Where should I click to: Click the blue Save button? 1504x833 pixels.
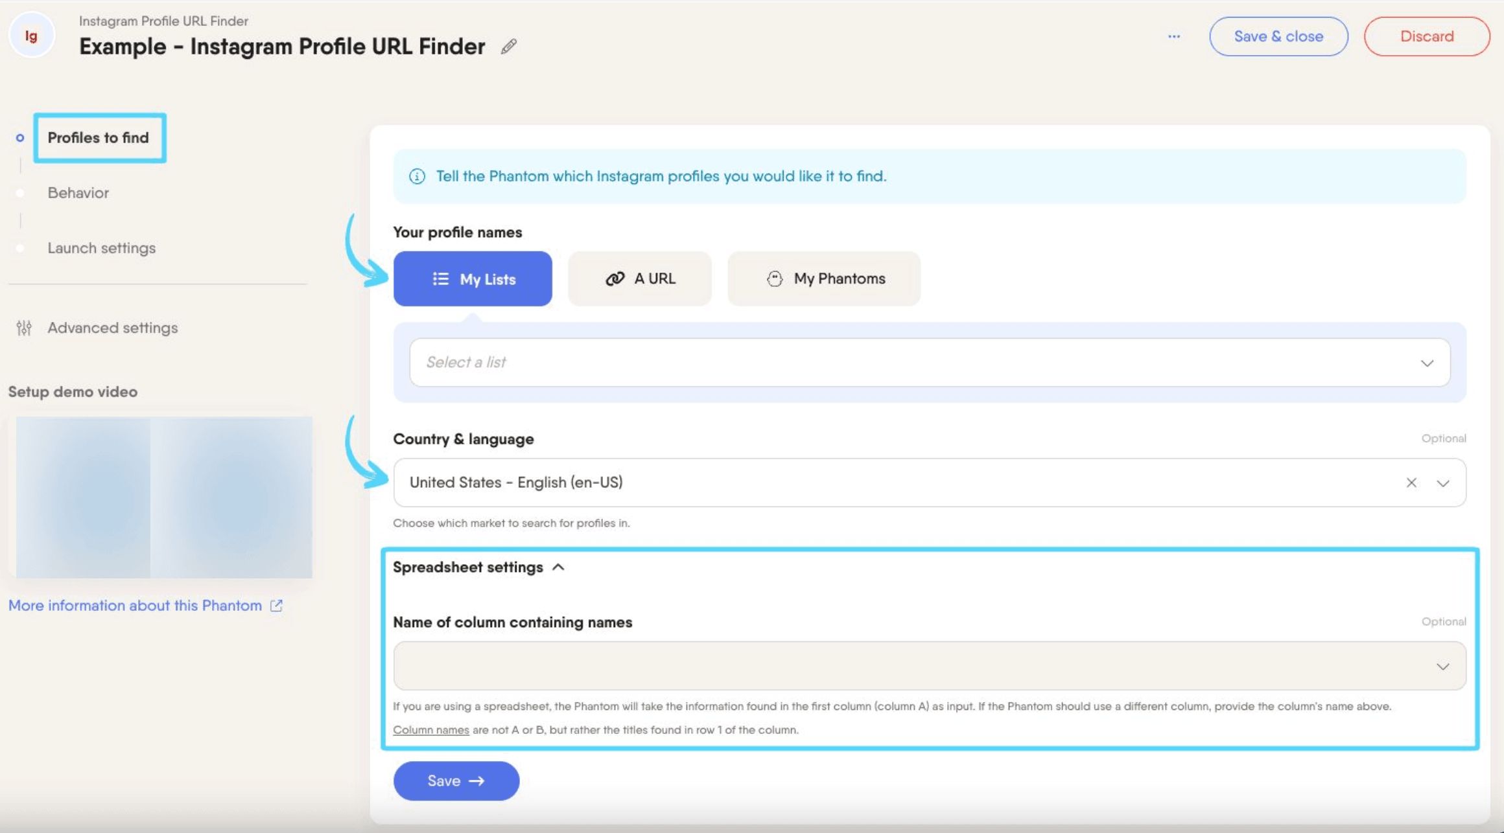[456, 781]
